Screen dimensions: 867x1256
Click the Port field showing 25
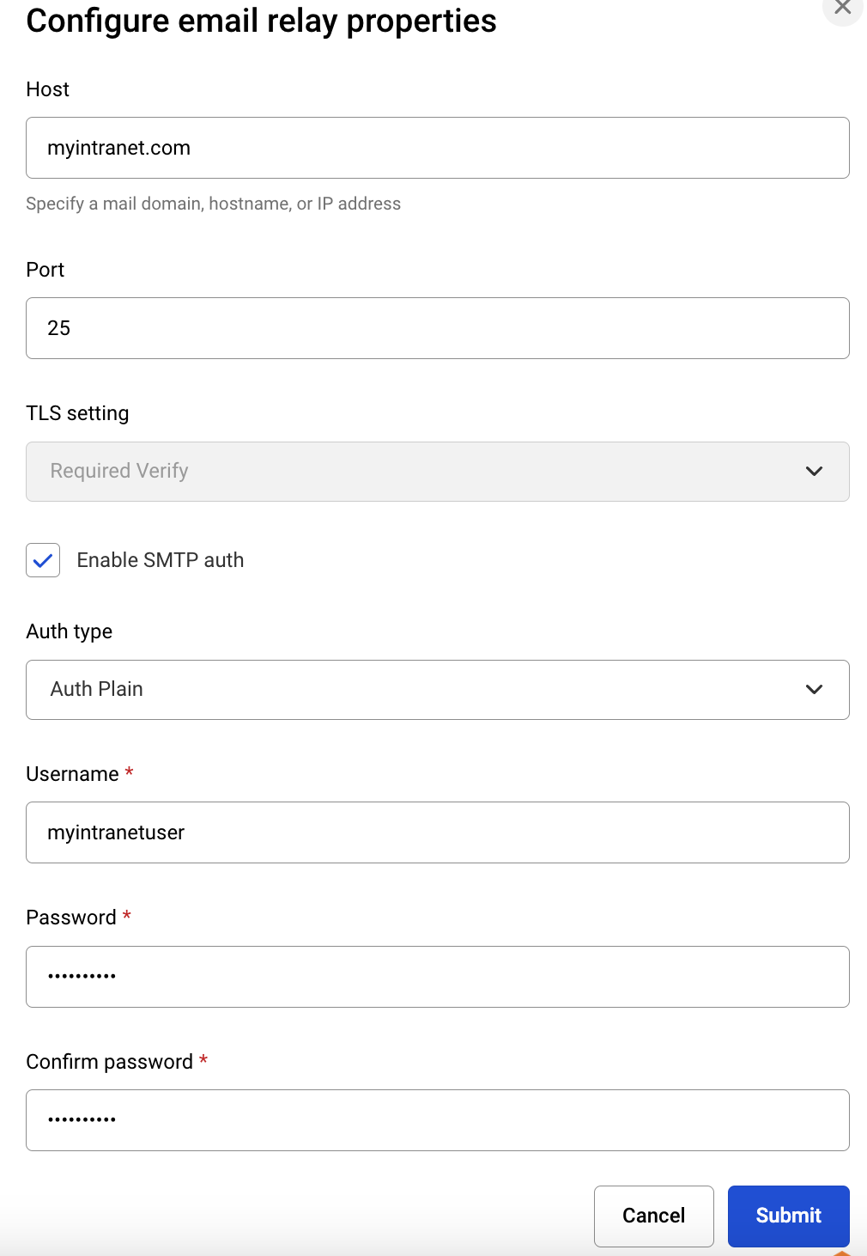437,327
